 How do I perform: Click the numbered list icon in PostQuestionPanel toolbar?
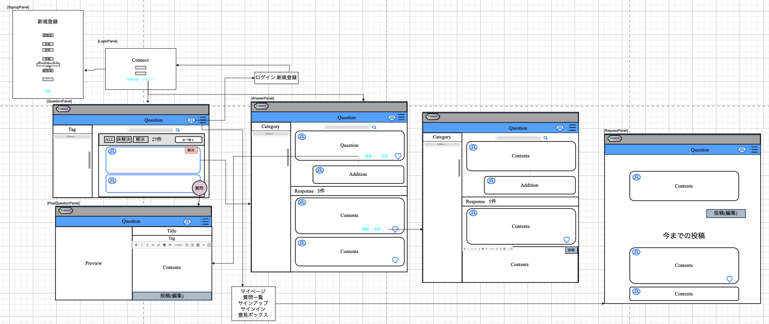click(x=192, y=245)
